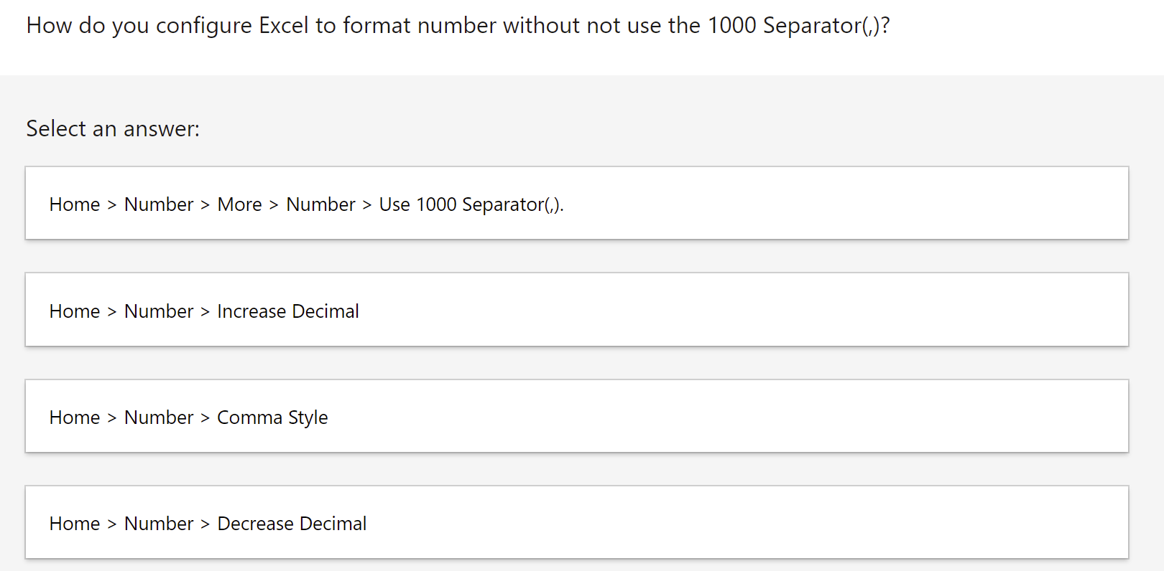Click "Increase Decimal" text in the second option
The image size is (1164, 571).
point(287,311)
